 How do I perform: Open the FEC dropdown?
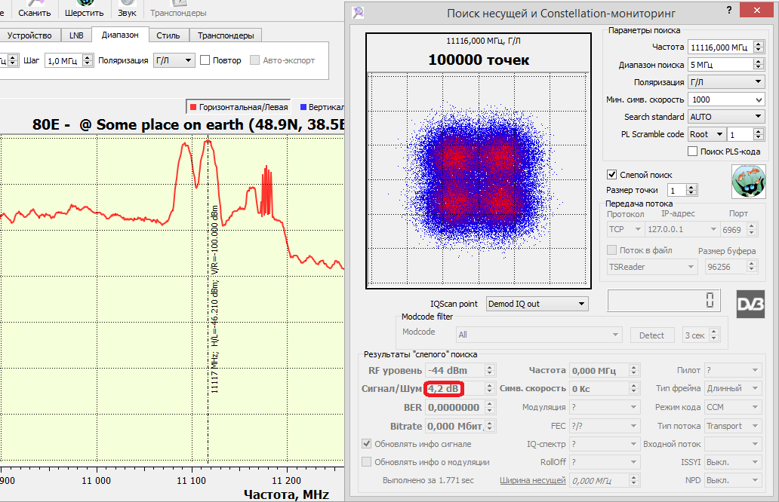click(605, 426)
